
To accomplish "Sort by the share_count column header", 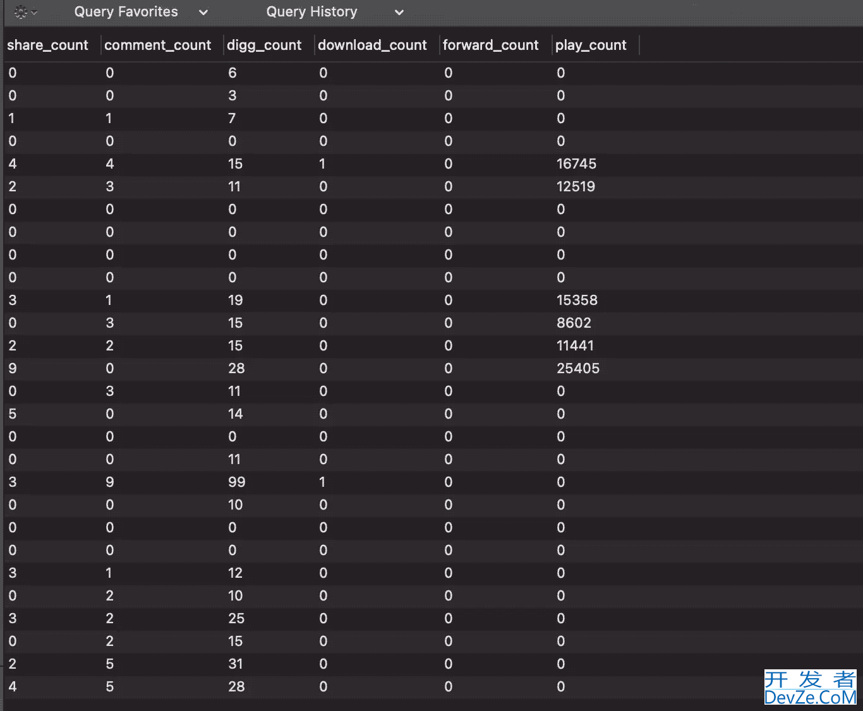I will [48, 45].
